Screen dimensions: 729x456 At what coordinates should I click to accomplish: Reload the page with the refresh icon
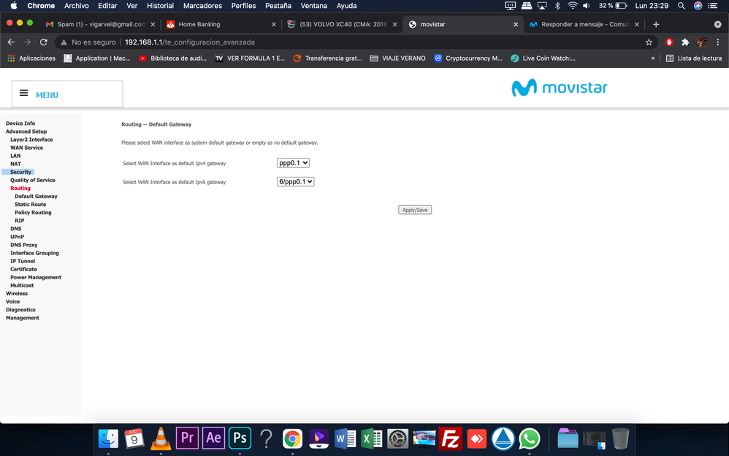44,42
